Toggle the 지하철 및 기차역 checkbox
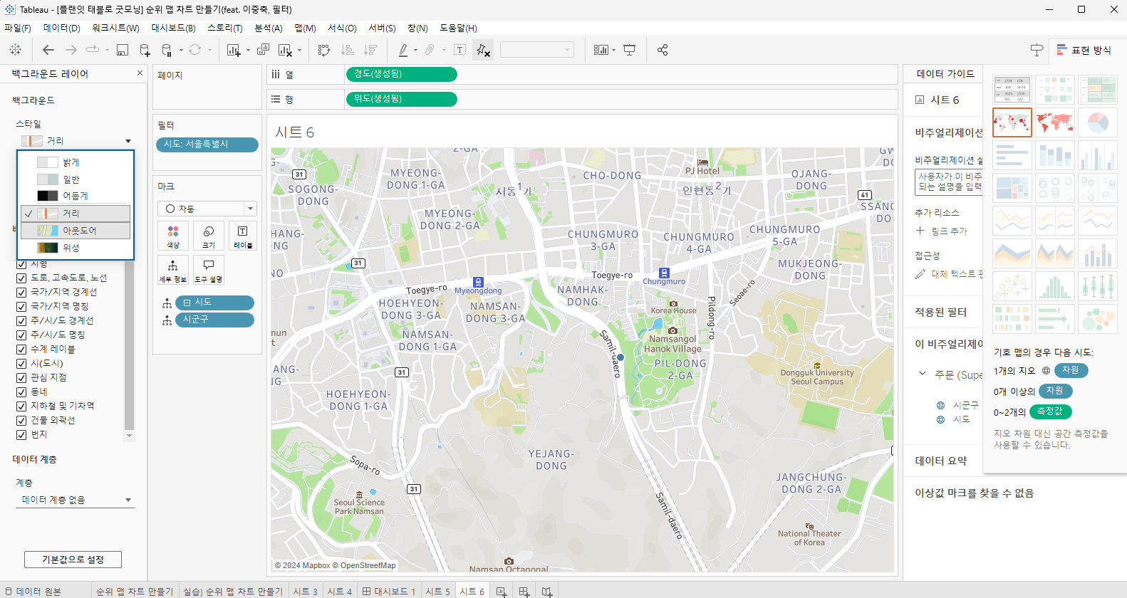Viewport: 1127px width, 598px height. pos(21,406)
